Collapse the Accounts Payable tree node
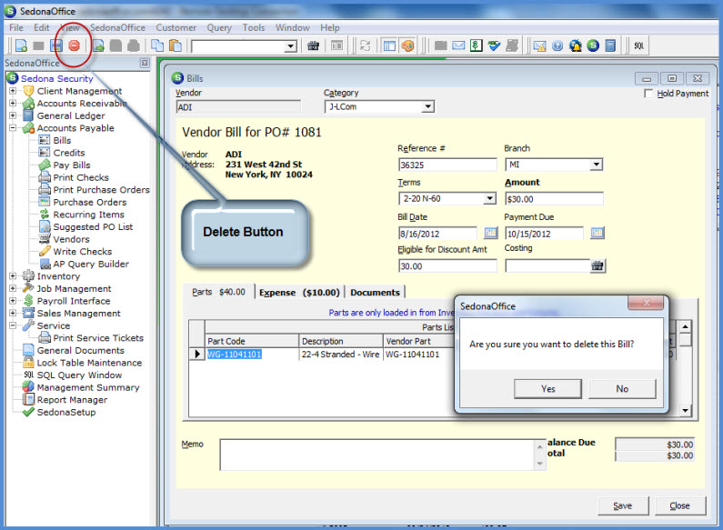723x530 pixels. coord(13,128)
